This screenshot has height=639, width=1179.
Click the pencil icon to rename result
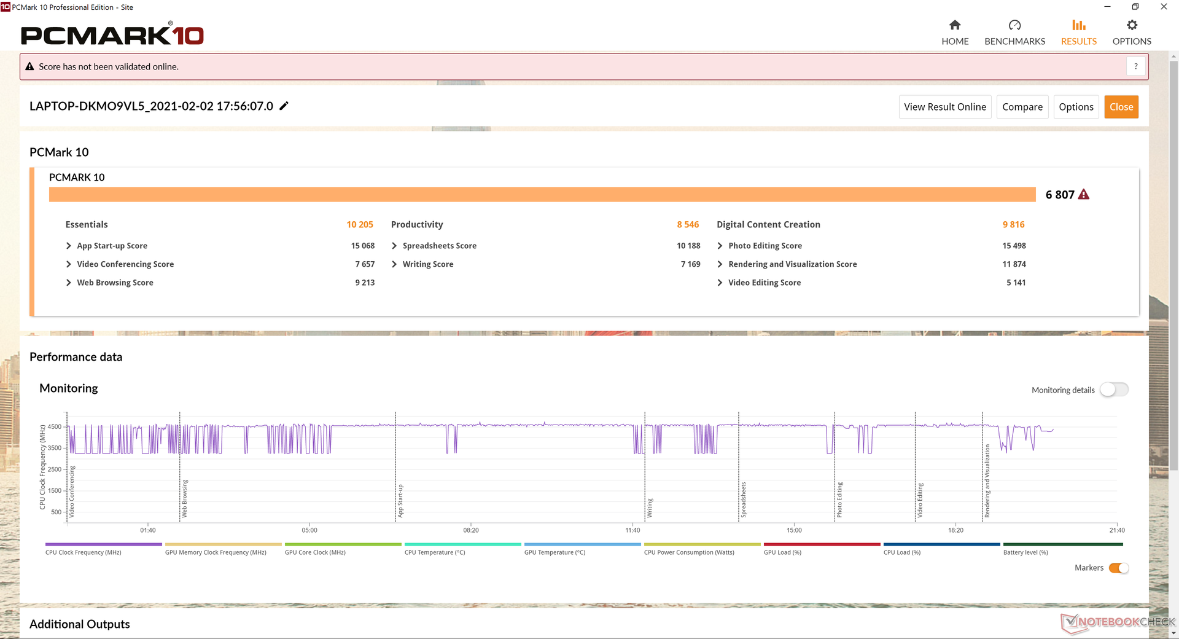tap(284, 106)
